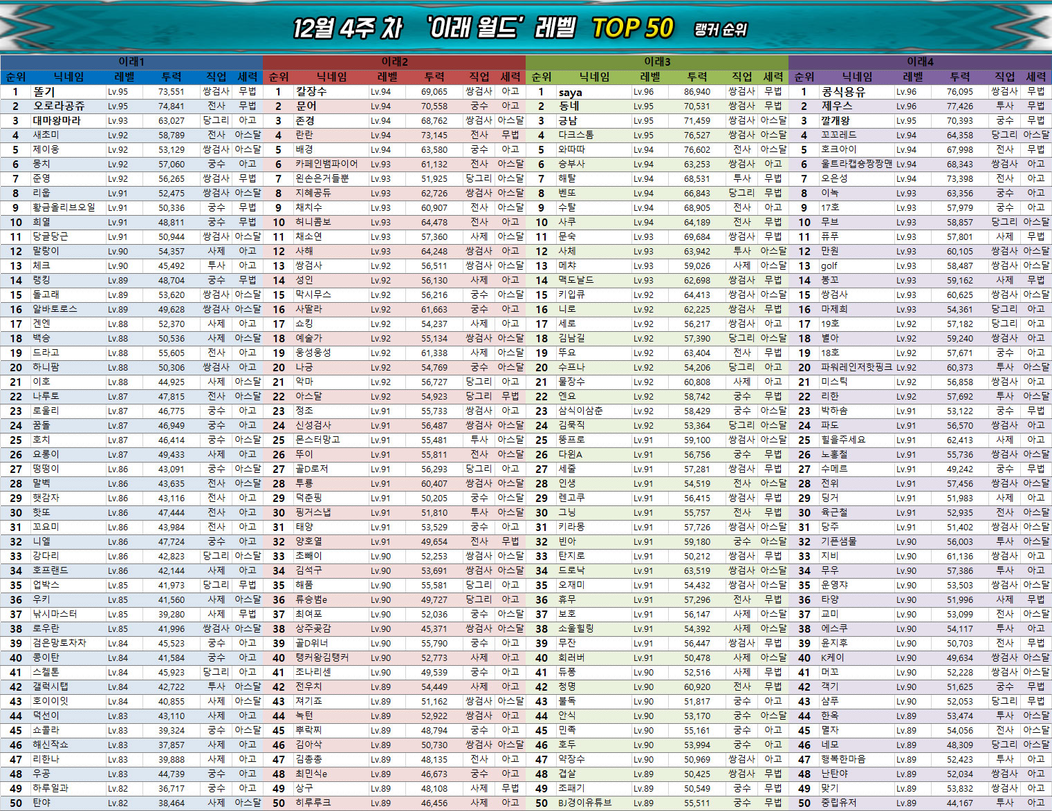1052x811 pixels.
Task: Click the 이래1 server header
Action: pos(131,62)
